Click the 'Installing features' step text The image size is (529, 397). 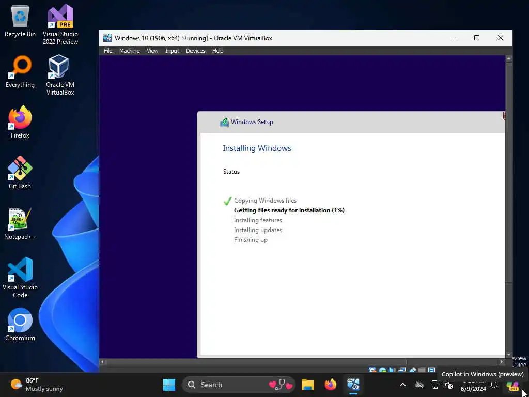(x=258, y=220)
